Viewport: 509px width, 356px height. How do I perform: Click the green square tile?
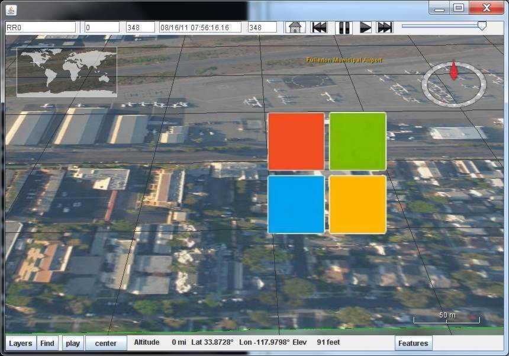point(357,142)
